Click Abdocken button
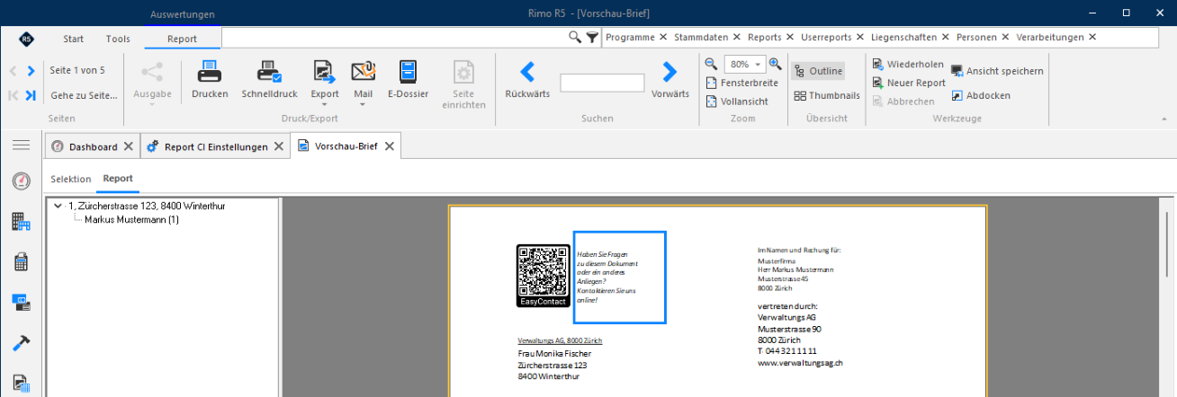Screen dimensions: 1177x397 (980, 95)
